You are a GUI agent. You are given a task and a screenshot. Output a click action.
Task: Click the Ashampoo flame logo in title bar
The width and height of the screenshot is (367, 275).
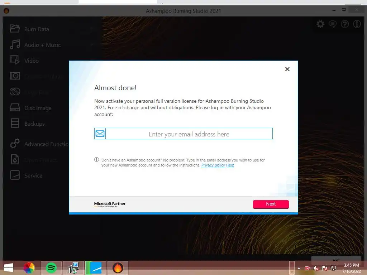(x=6, y=11)
